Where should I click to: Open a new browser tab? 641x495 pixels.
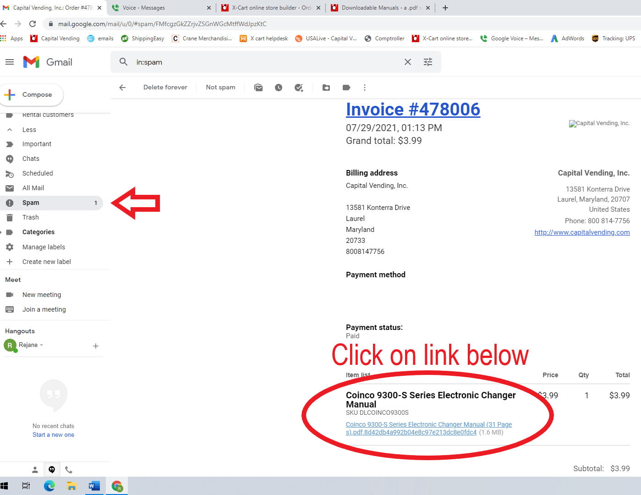[445, 8]
